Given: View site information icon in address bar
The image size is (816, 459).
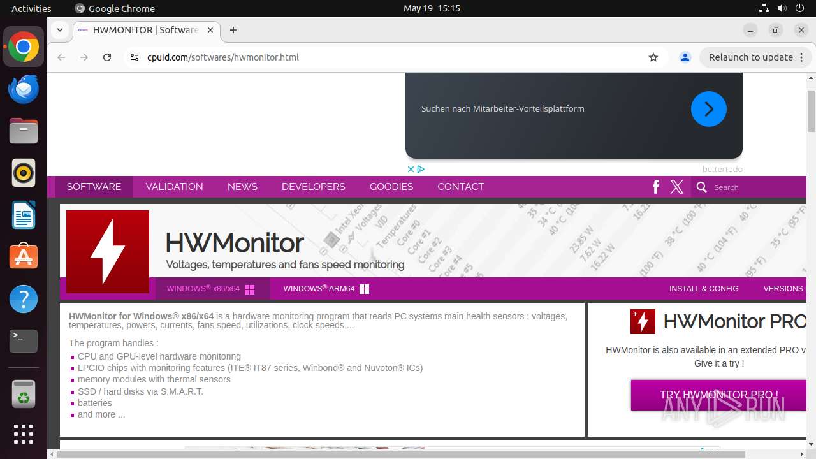Looking at the screenshot, I should point(134,57).
